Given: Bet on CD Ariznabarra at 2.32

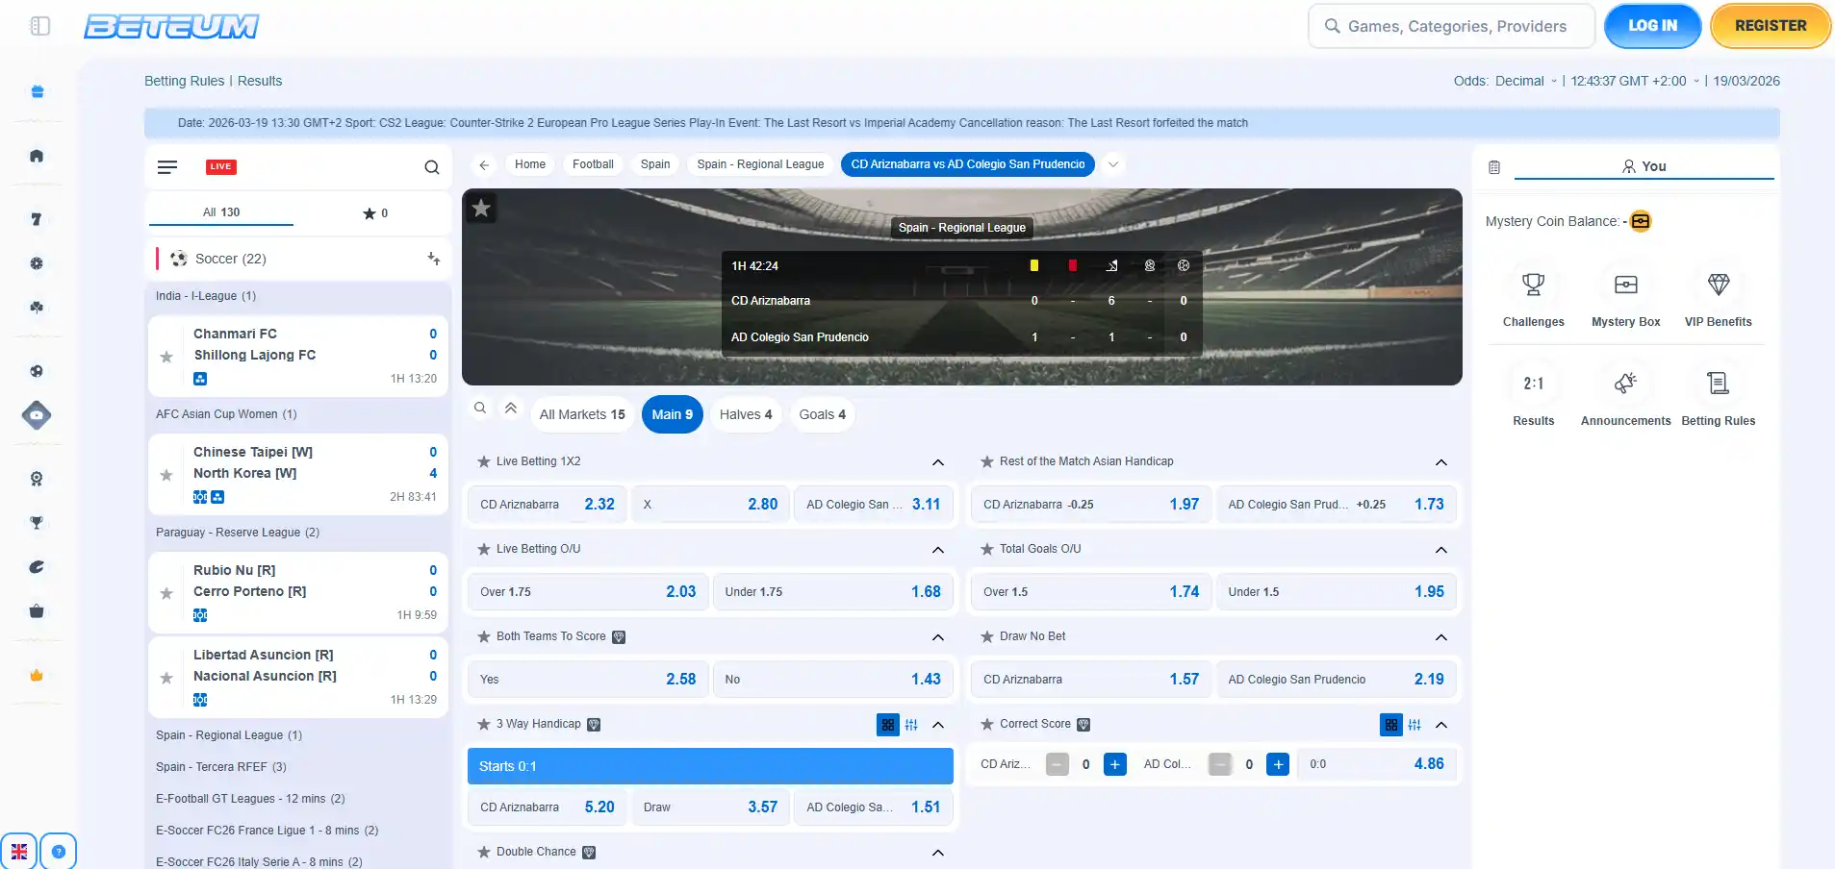Looking at the screenshot, I should (x=548, y=505).
